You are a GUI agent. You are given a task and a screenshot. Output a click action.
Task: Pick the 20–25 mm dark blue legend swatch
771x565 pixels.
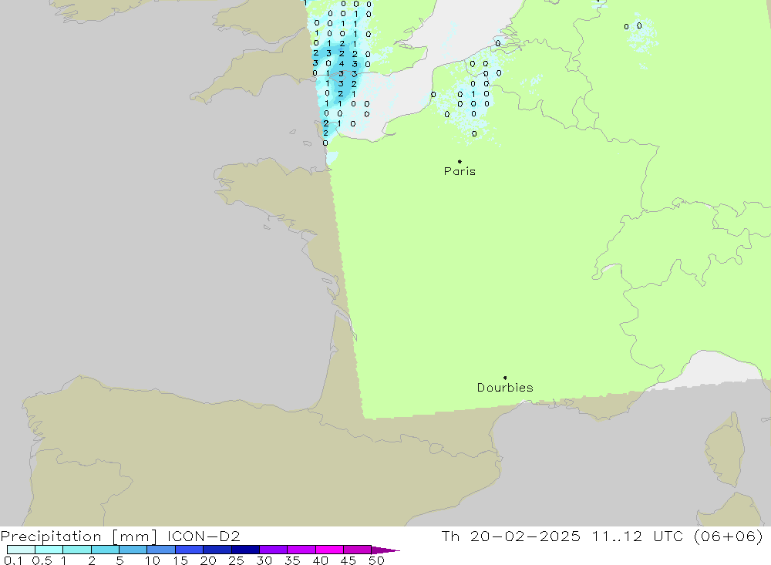pyautogui.click(x=217, y=550)
